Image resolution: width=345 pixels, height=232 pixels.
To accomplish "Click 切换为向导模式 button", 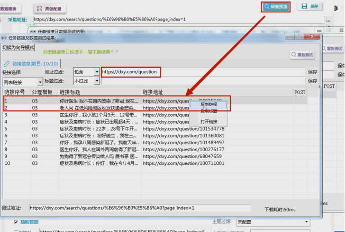I will pyautogui.click(x=19, y=48).
